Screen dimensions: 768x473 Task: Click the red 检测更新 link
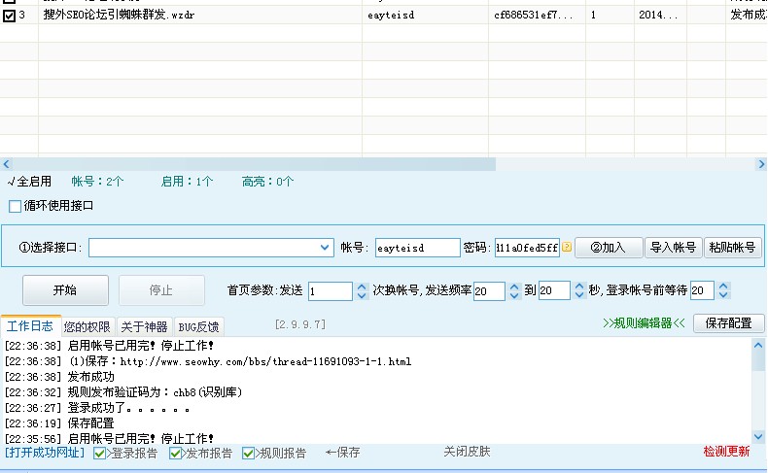point(726,452)
